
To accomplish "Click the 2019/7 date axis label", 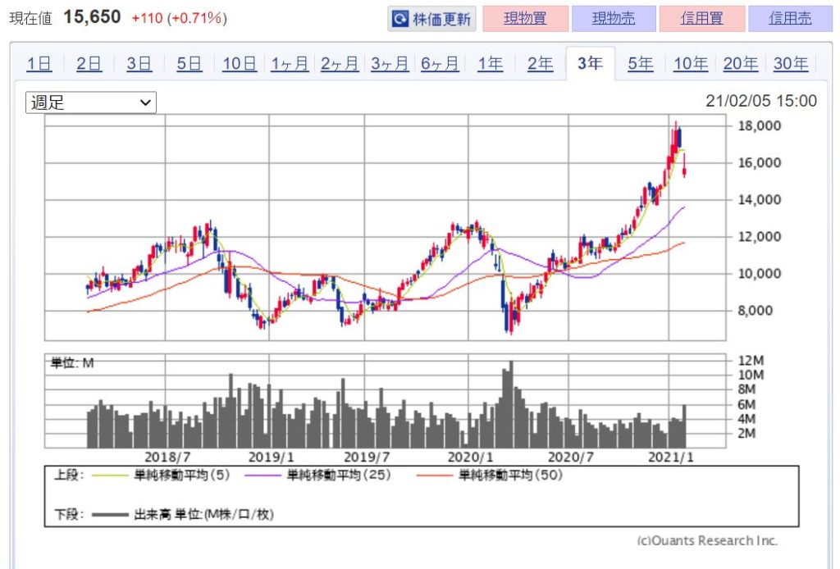I will tap(367, 457).
